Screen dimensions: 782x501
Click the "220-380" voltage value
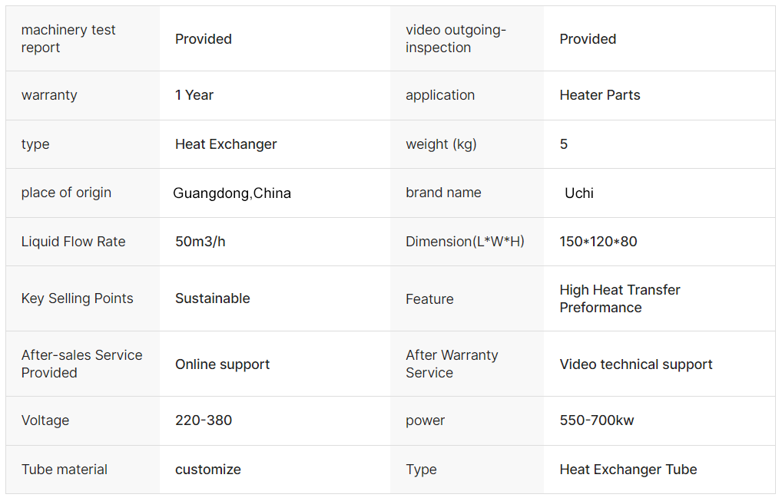click(203, 420)
